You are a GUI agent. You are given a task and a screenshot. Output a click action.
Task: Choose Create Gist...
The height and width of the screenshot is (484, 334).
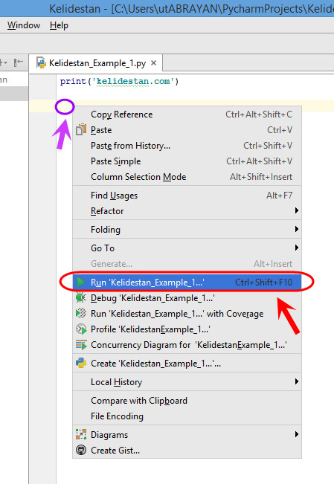tap(187, 451)
